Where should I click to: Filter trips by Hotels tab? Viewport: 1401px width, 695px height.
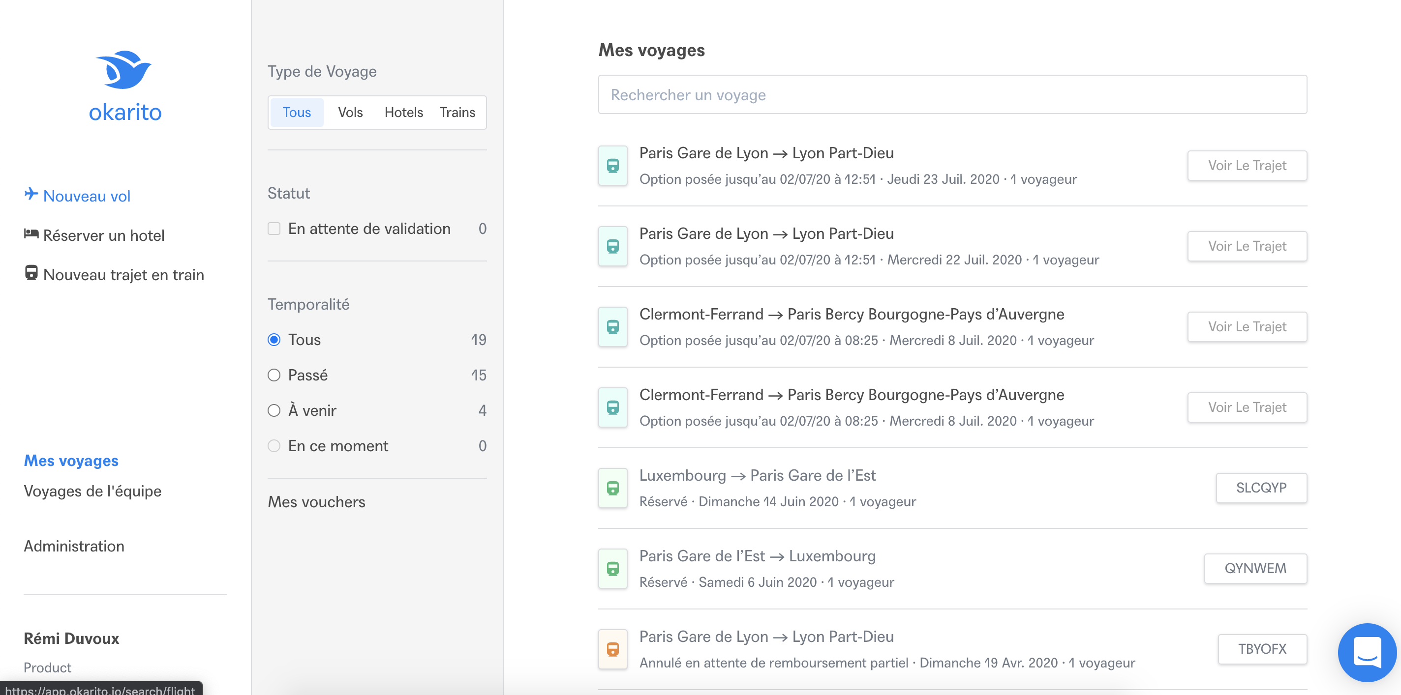pyautogui.click(x=403, y=113)
